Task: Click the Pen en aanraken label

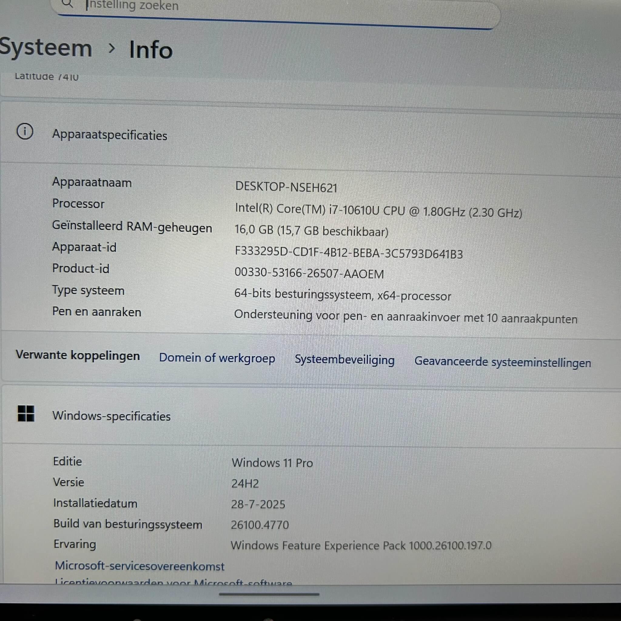Action: 97,312
